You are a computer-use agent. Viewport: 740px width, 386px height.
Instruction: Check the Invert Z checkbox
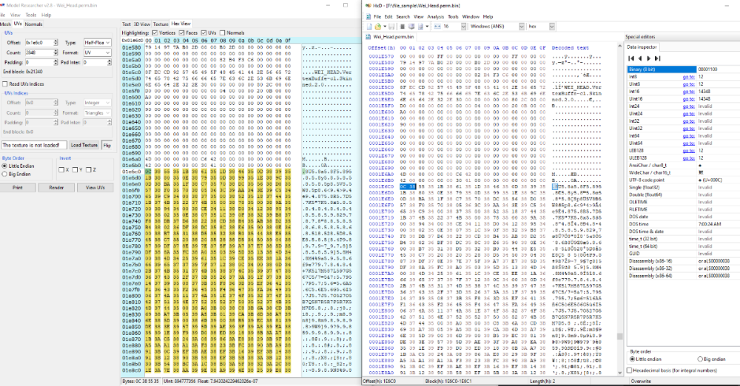(88, 170)
